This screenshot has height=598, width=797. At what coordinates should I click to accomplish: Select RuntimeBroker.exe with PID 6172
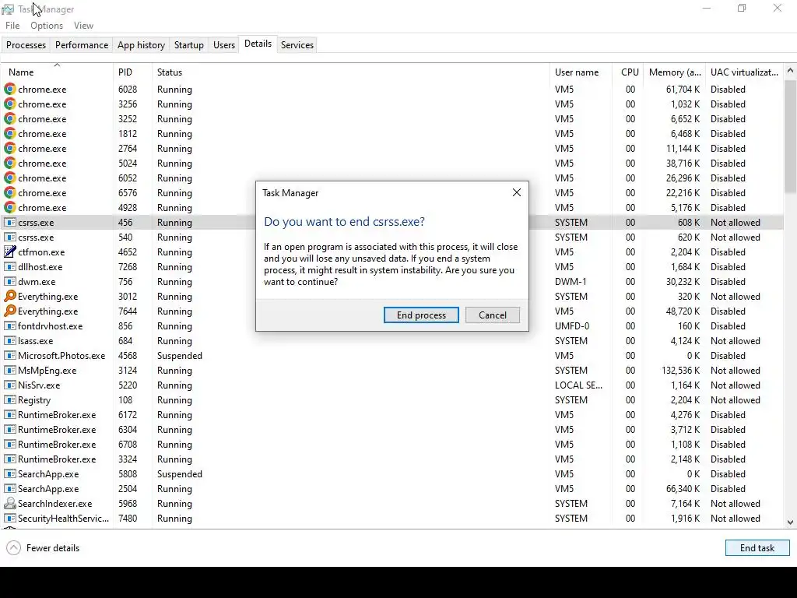(57, 414)
